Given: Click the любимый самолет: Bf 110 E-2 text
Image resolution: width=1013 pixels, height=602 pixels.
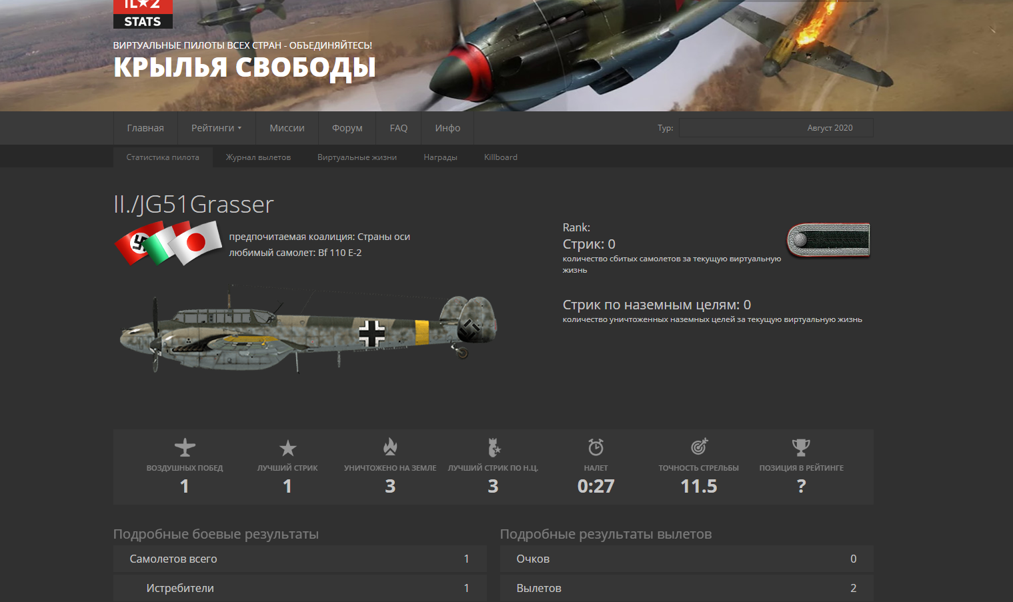Looking at the screenshot, I should (x=295, y=253).
